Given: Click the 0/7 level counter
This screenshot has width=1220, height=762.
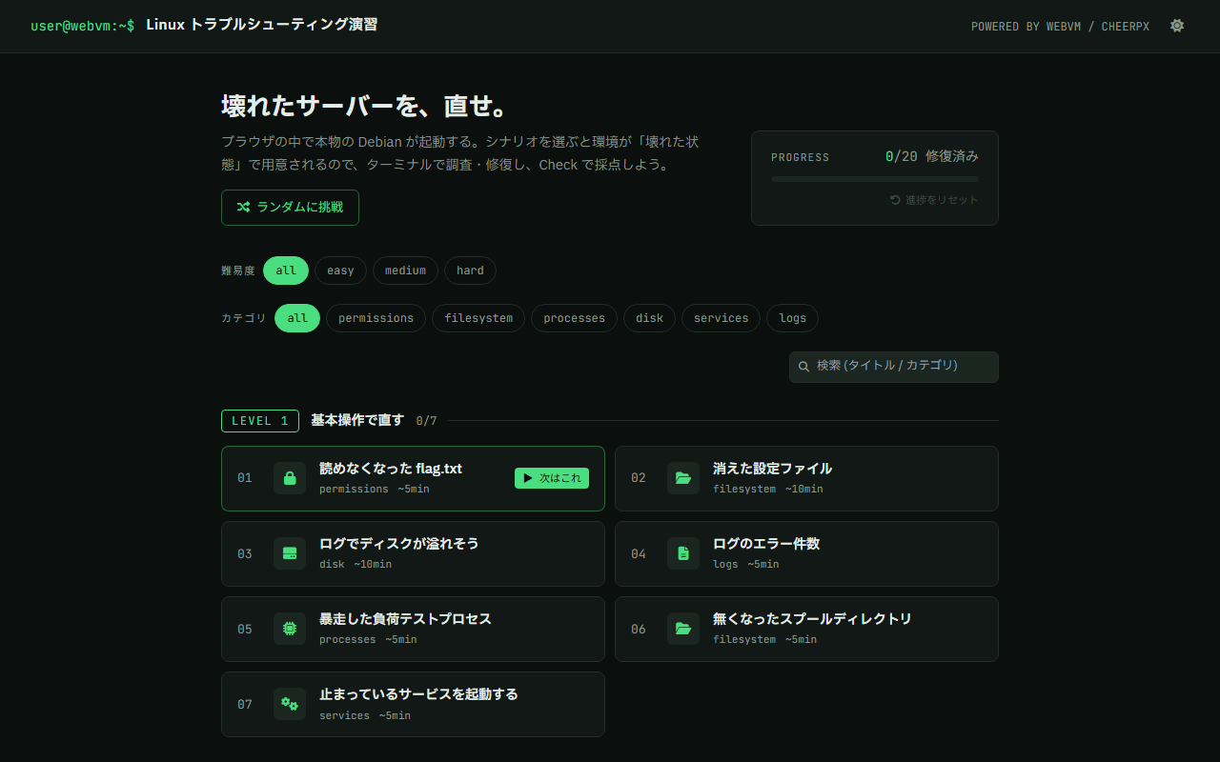Looking at the screenshot, I should 426,421.
